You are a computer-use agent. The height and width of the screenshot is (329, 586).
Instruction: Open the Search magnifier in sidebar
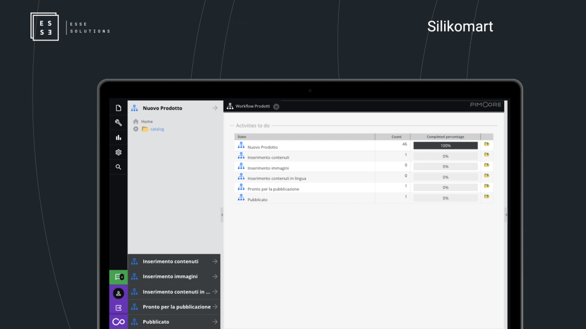118,167
